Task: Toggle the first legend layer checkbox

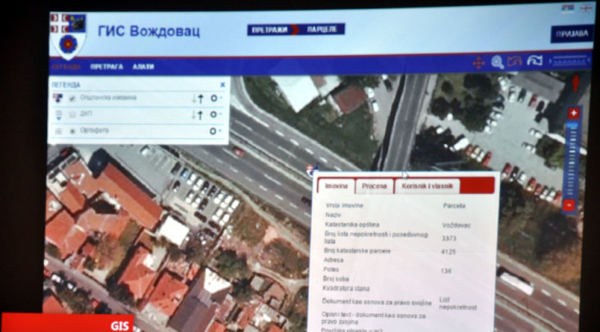Action: pos(72,98)
